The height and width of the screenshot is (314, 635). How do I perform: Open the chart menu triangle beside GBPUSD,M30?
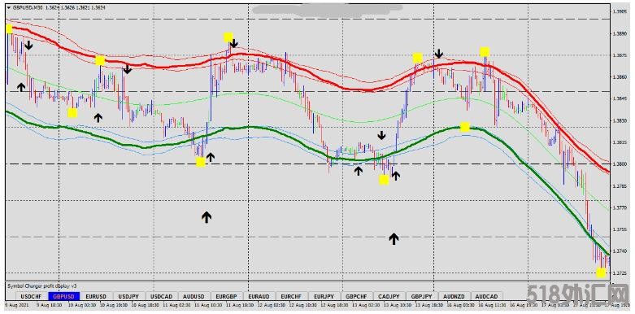point(8,7)
